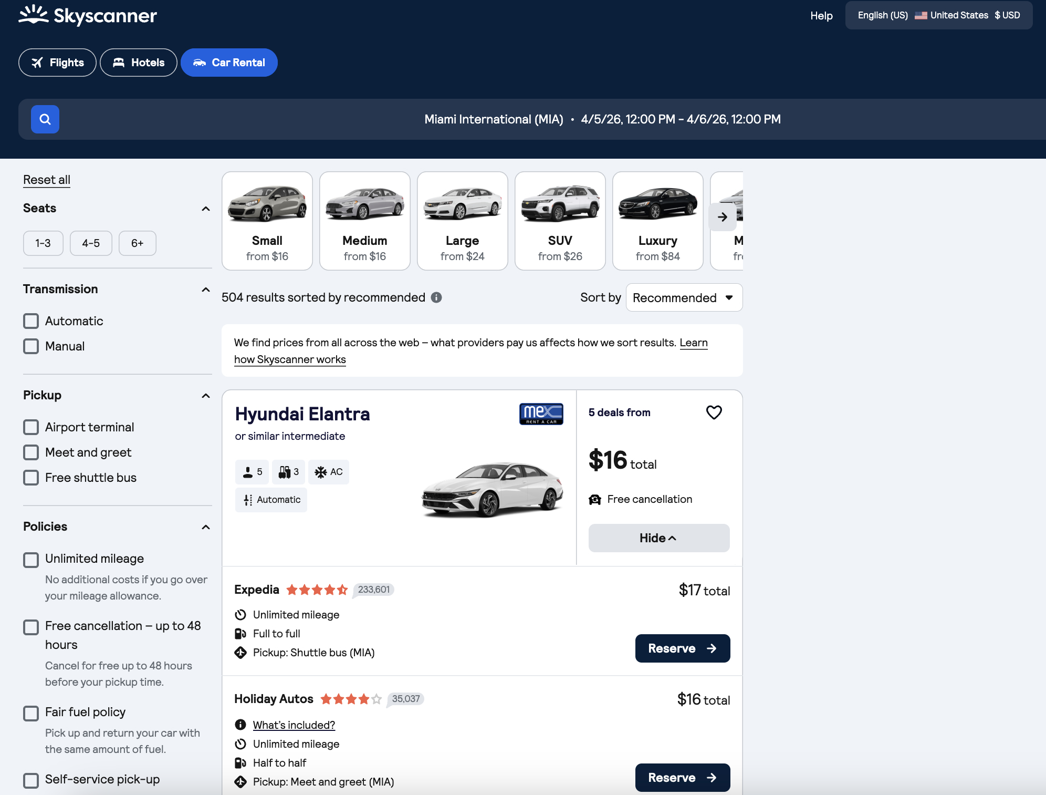Click Expedia star rating

coord(317,590)
